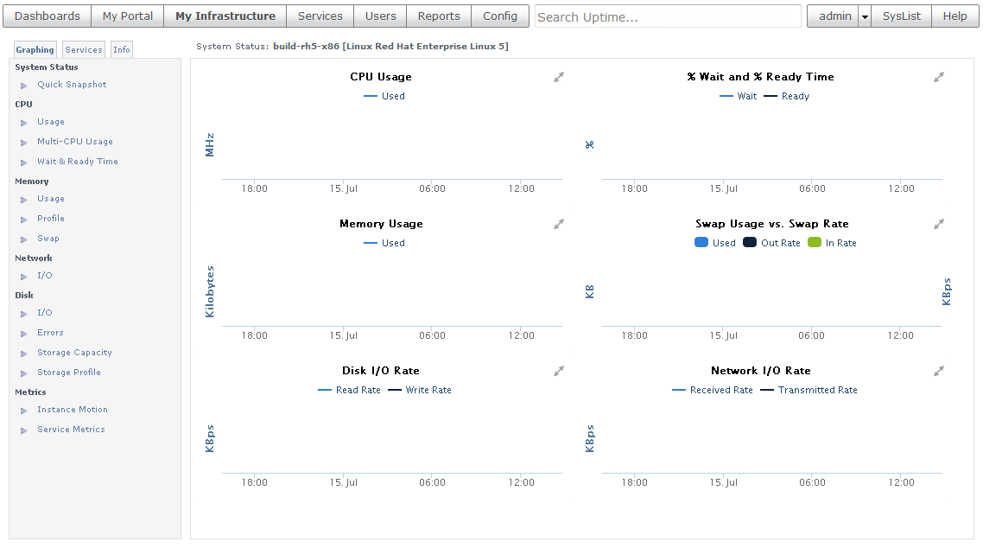The height and width of the screenshot is (548, 983).
Task: Click the SysList button
Action: (x=901, y=16)
